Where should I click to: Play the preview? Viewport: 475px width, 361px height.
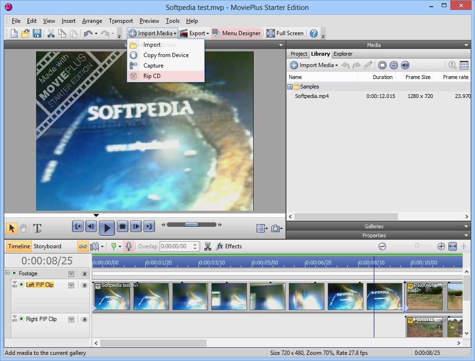tap(107, 227)
